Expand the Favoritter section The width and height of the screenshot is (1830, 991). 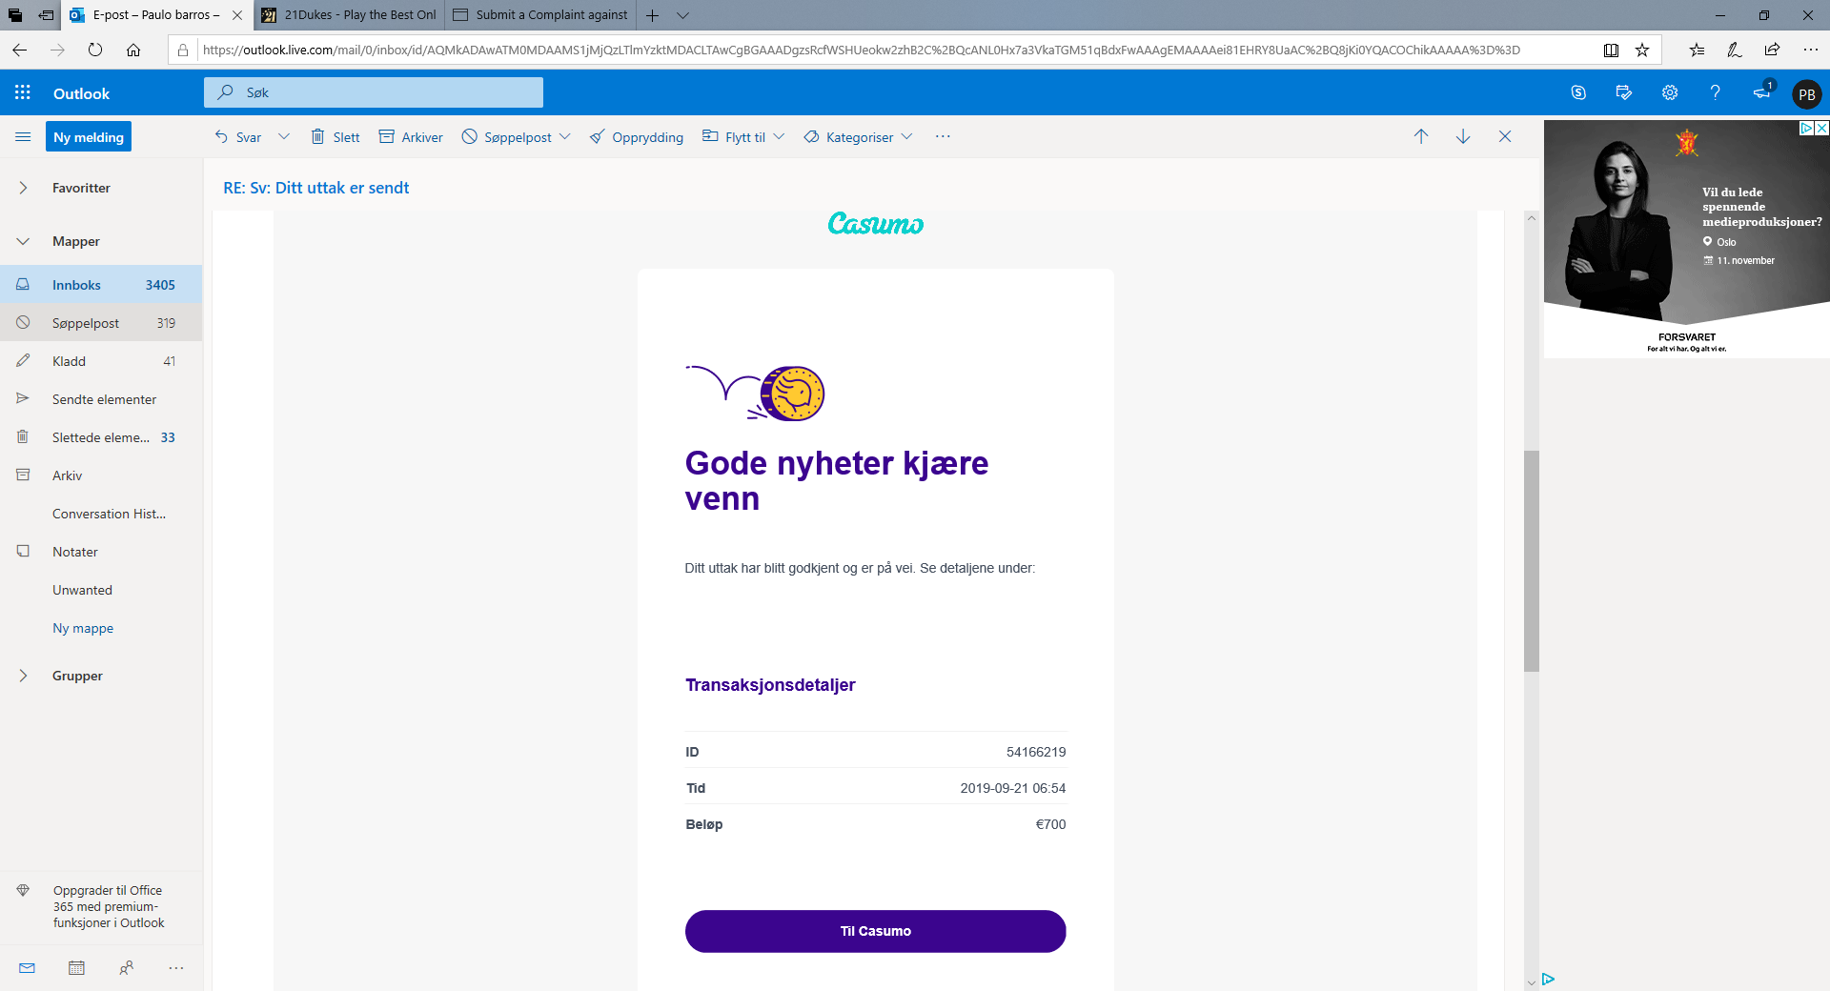23,188
